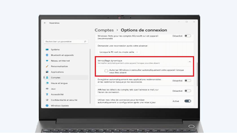
Task: Open the 'Lorsque le PC sort du mode veille' dropdown
Action: 119,52
